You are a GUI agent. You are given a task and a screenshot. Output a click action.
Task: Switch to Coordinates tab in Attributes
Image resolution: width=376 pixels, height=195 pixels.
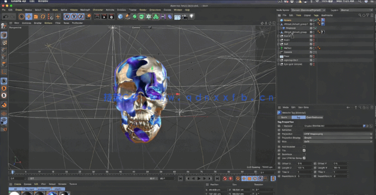[314, 118]
